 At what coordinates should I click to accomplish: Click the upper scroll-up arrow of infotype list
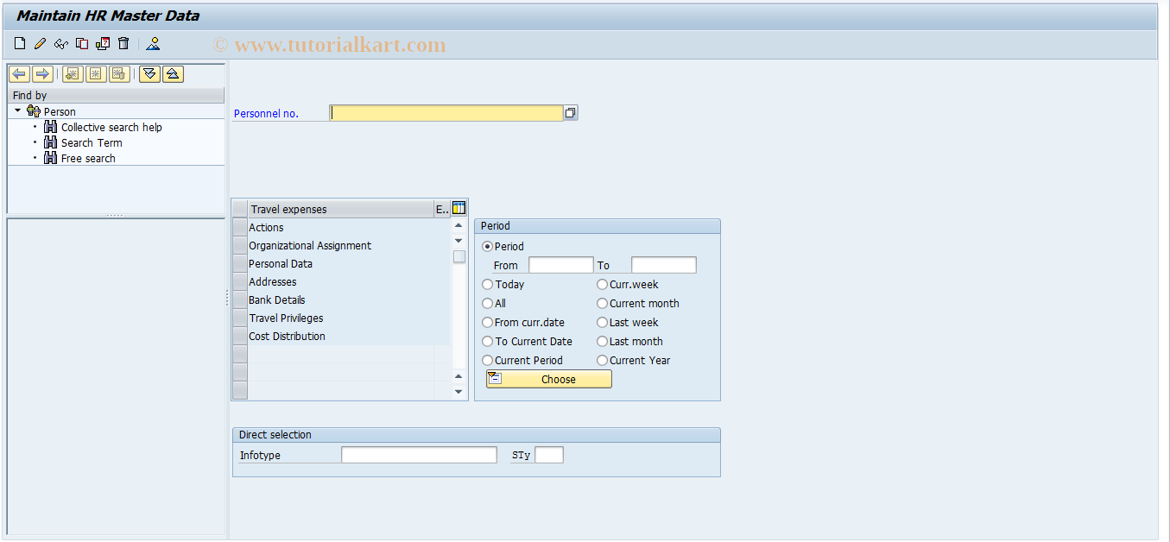click(459, 225)
